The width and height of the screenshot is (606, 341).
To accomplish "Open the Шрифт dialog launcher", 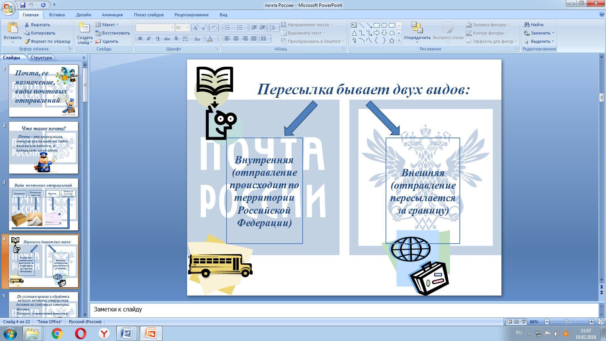I will pyautogui.click(x=217, y=48).
